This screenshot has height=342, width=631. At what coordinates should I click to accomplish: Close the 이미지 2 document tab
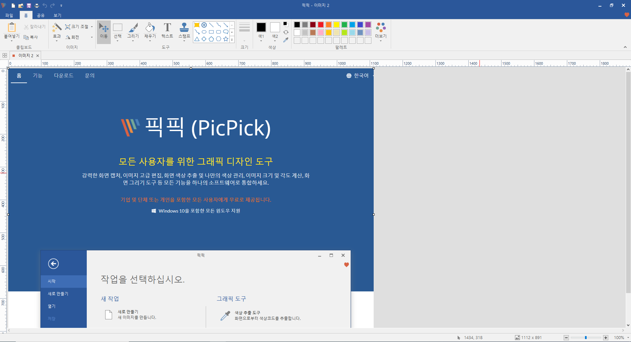37,56
